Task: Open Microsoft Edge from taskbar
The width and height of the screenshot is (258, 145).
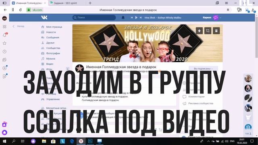Action: click(72, 141)
